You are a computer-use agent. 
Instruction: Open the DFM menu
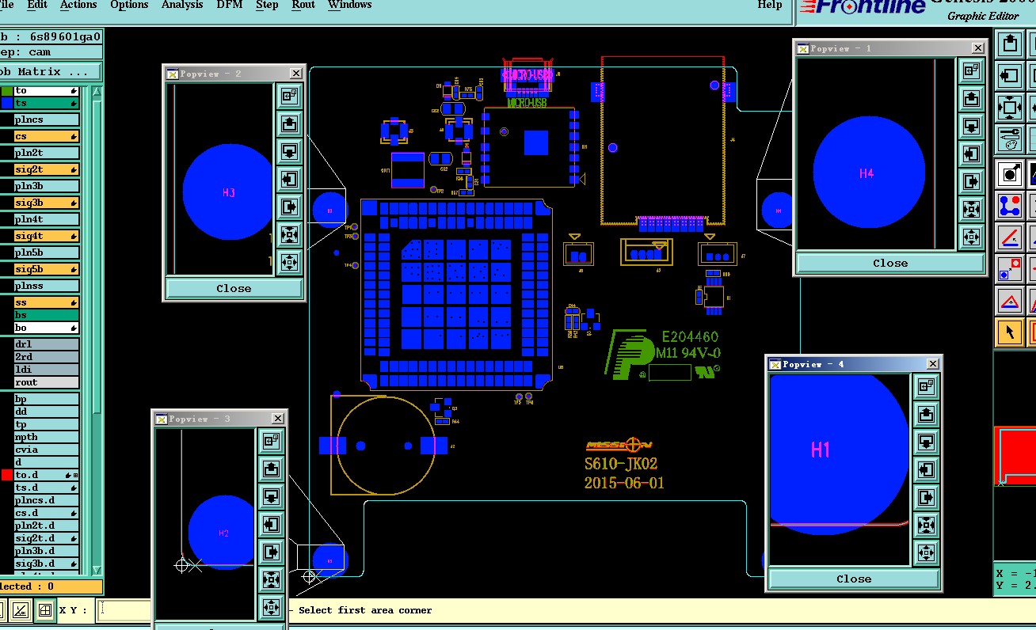coord(230,5)
